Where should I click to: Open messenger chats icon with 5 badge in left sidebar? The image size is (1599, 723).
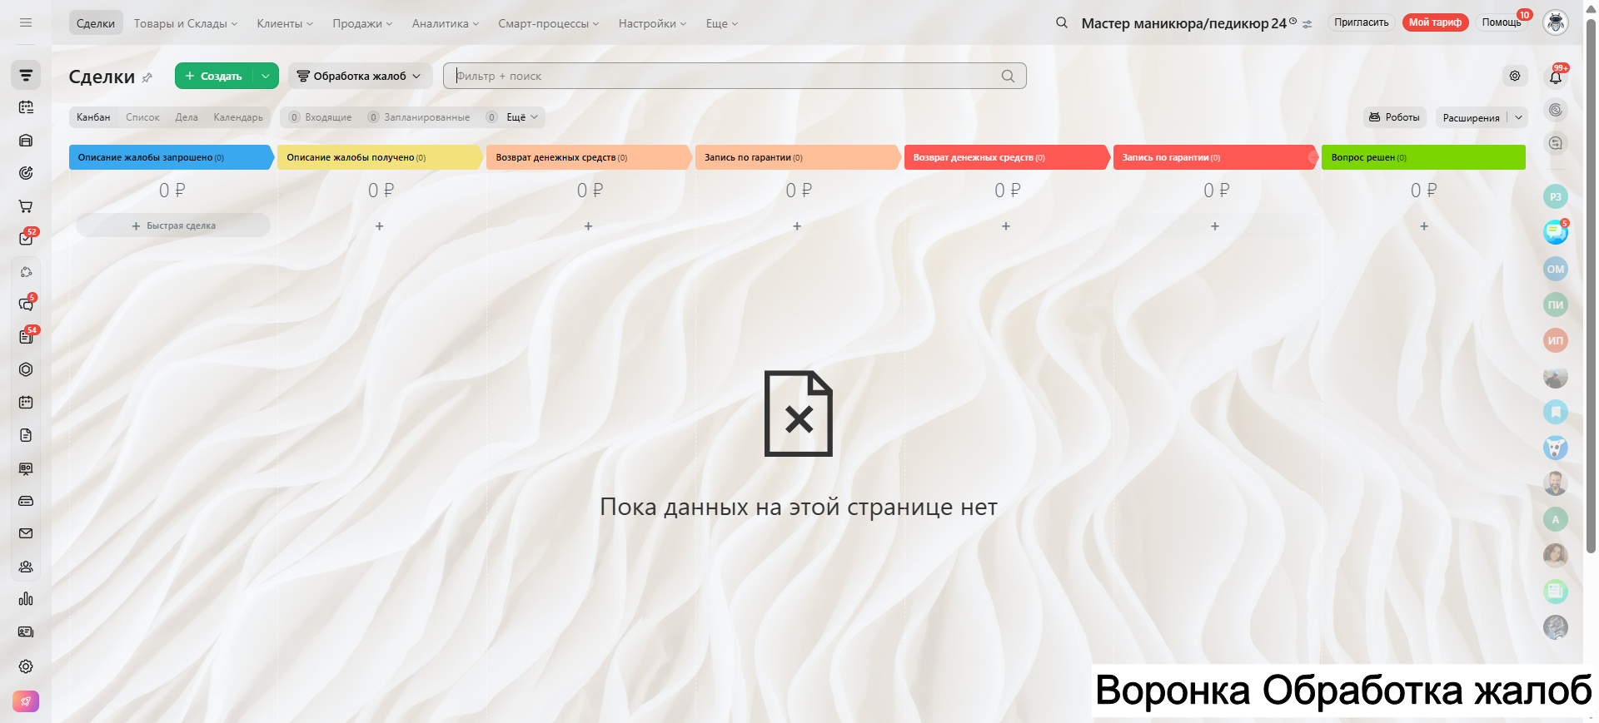click(26, 305)
